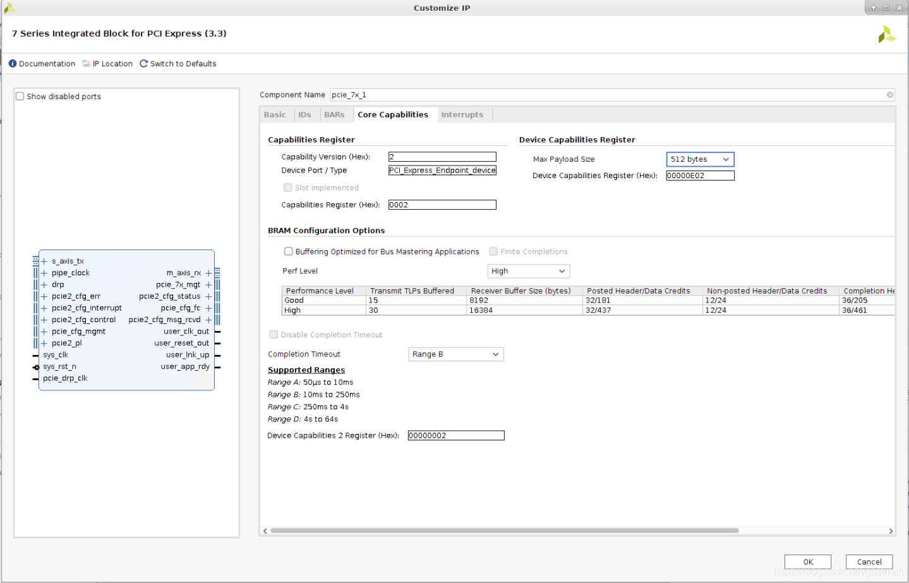The image size is (909, 583).
Task: Clear Component Name using the x icon
Action: (x=889, y=95)
